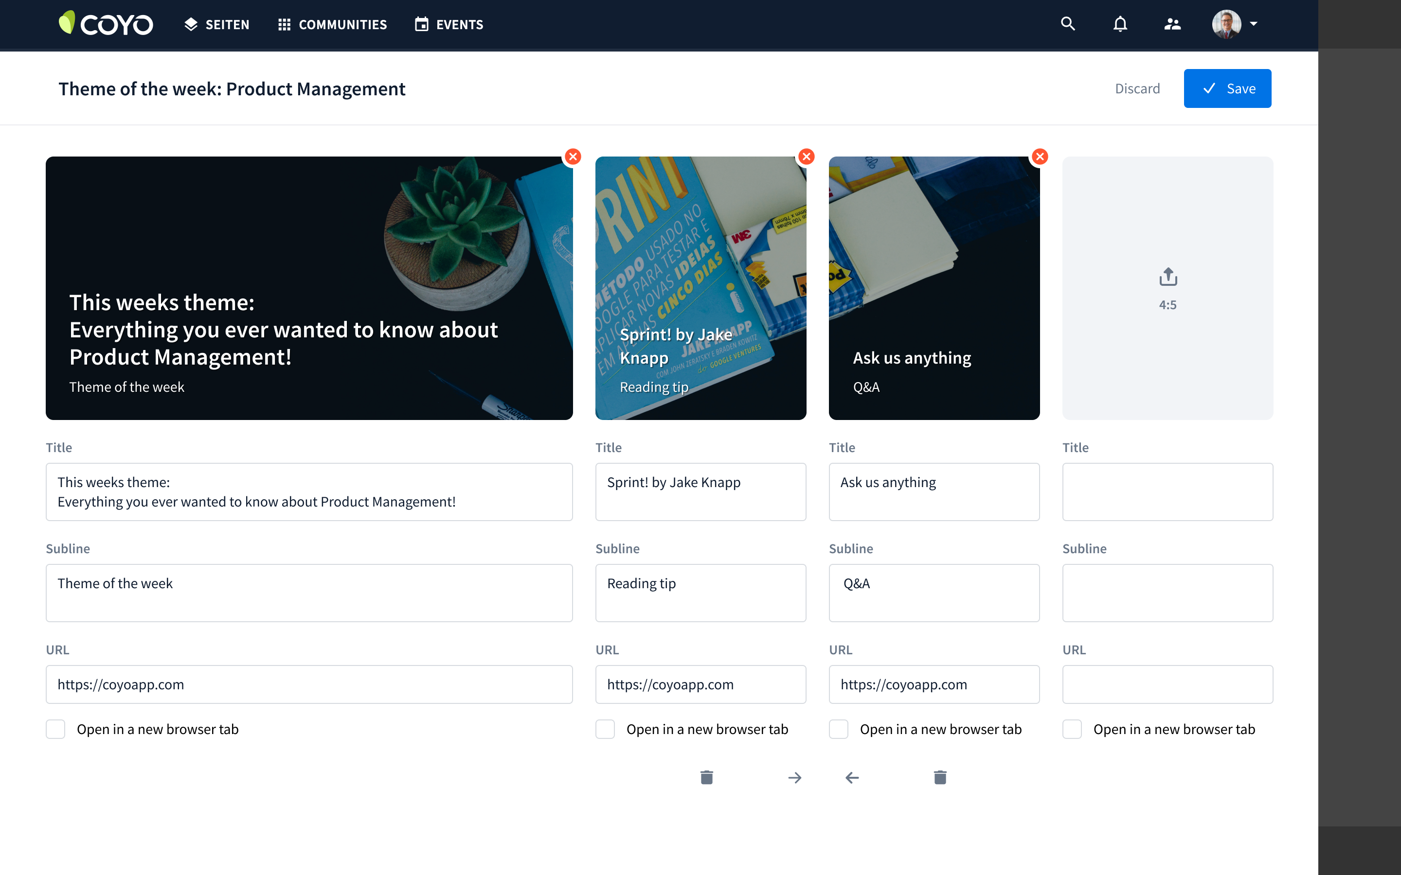Select the Ask us anything teaser image
The height and width of the screenshot is (875, 1401).
pos(934,288)
